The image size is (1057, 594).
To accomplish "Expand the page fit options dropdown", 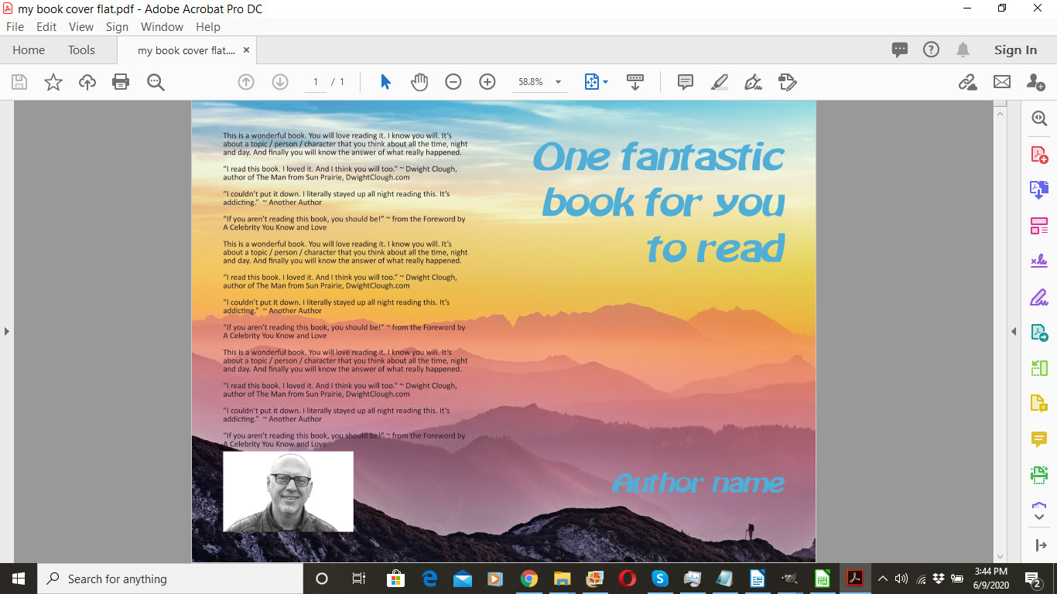I will click(605, 82).
